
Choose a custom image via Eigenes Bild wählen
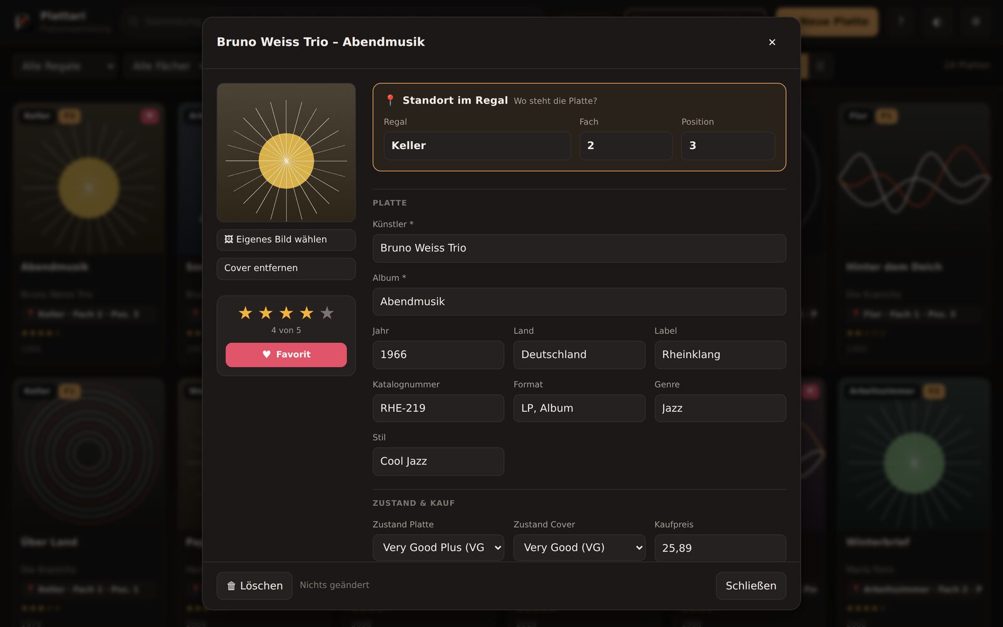pyautogui.click(x=286, y=240)
